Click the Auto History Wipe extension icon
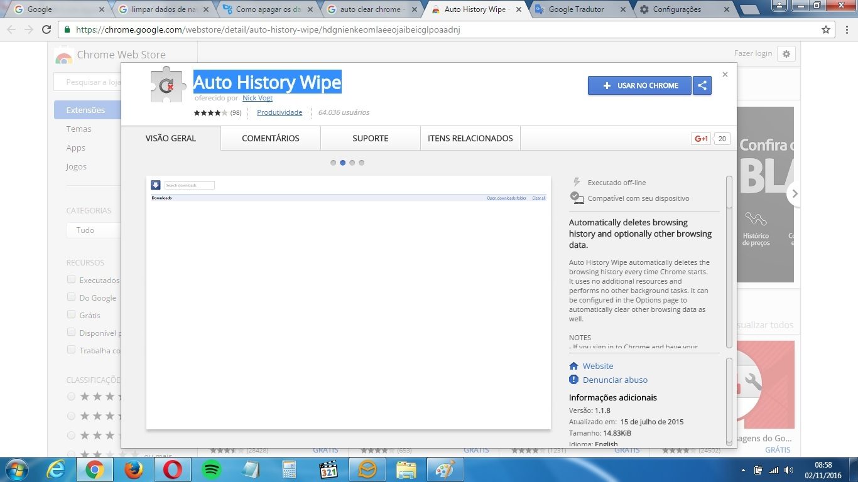 coord(168,85)
